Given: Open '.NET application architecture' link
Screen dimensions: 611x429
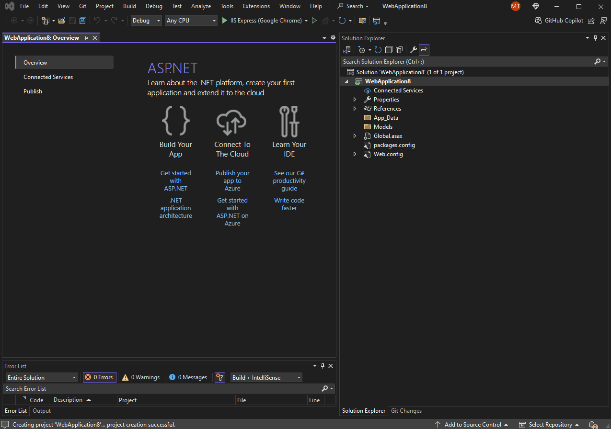Looking at the screenshot, I should tap(176, 208).
